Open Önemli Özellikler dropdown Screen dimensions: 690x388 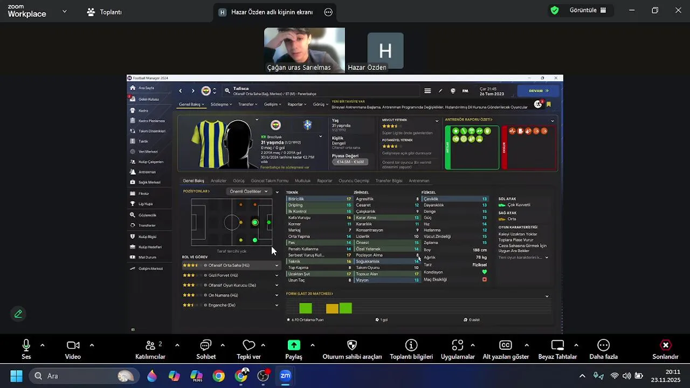[249, 191]
